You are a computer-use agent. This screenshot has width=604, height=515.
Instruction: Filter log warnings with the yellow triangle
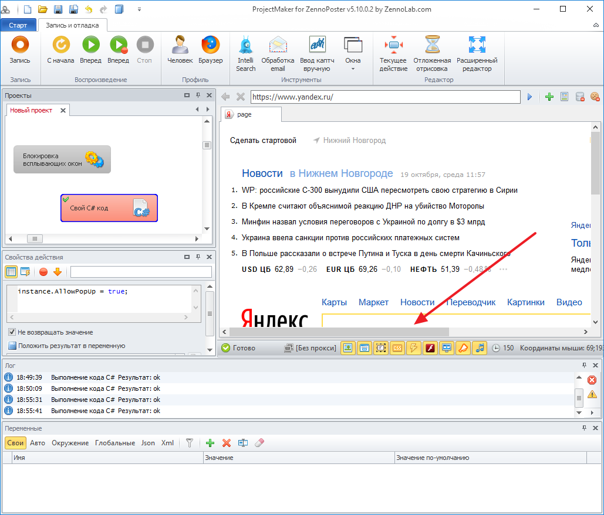[x=592, y=394]
